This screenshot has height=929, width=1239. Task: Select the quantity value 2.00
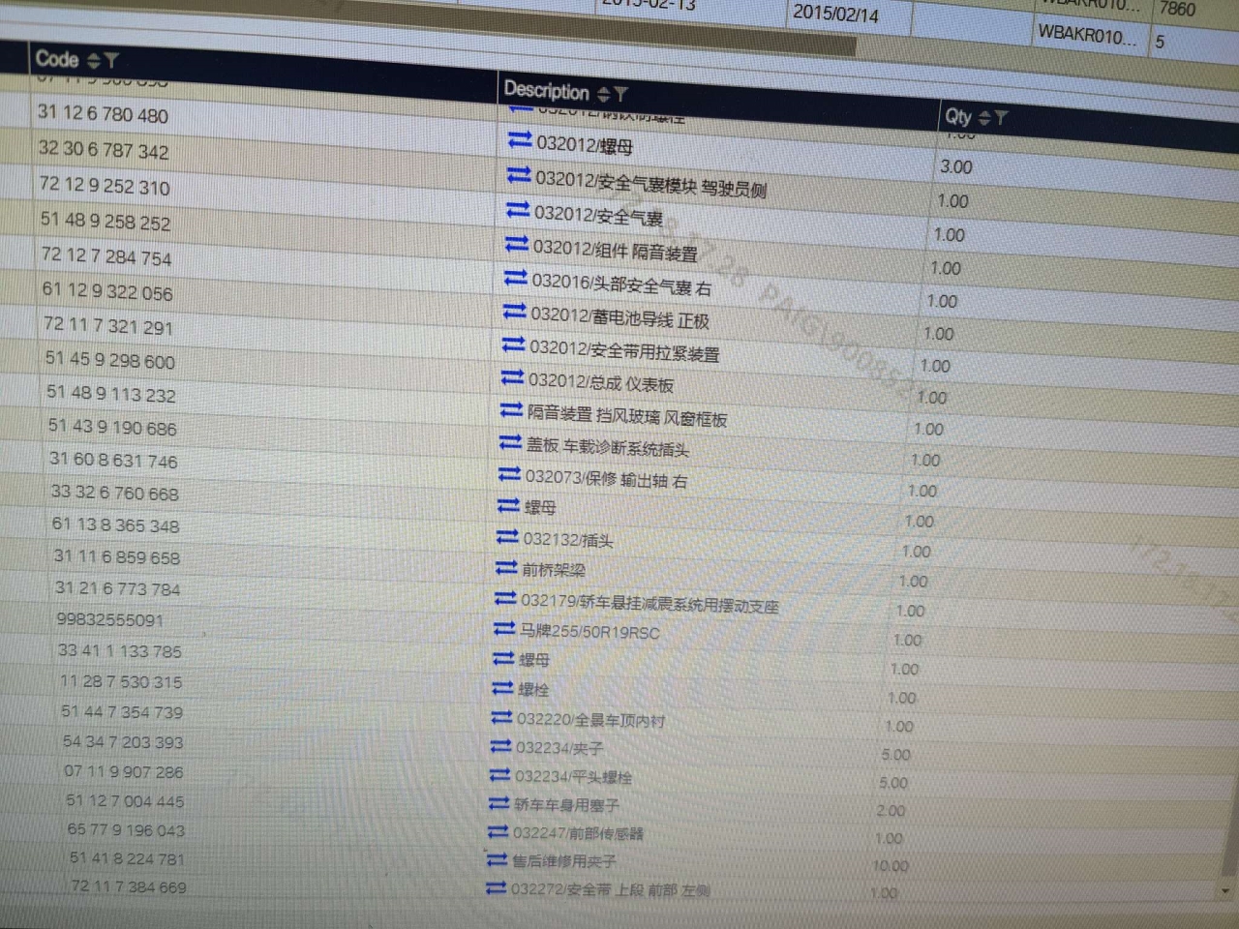click(x=891, y=811)
